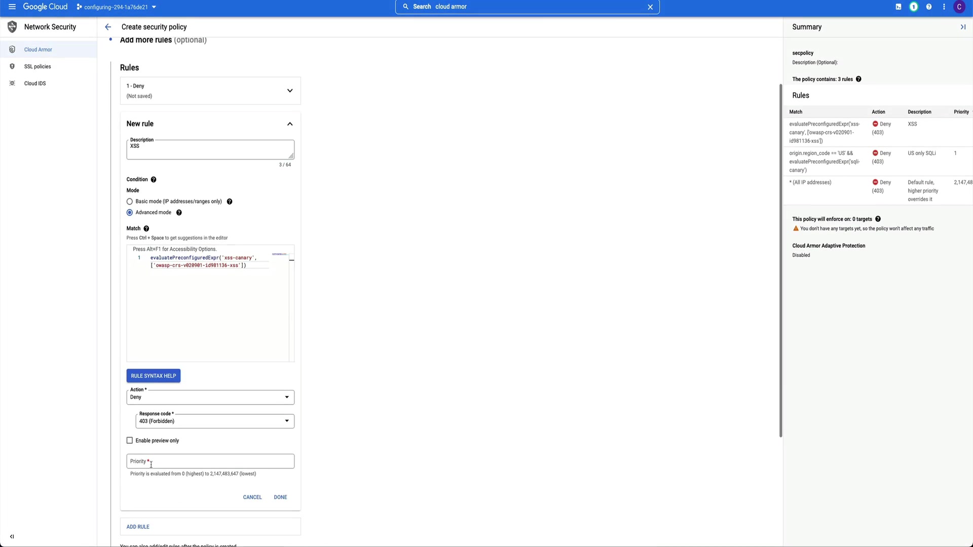The width and height of the screenshot is (973, 547).
Task: Click the RULE SYNTAX HELP button
Action: [153, 376]
